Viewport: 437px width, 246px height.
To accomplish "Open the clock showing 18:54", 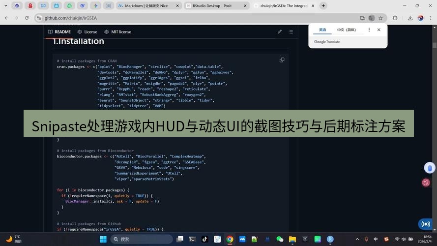I will 425,239.
